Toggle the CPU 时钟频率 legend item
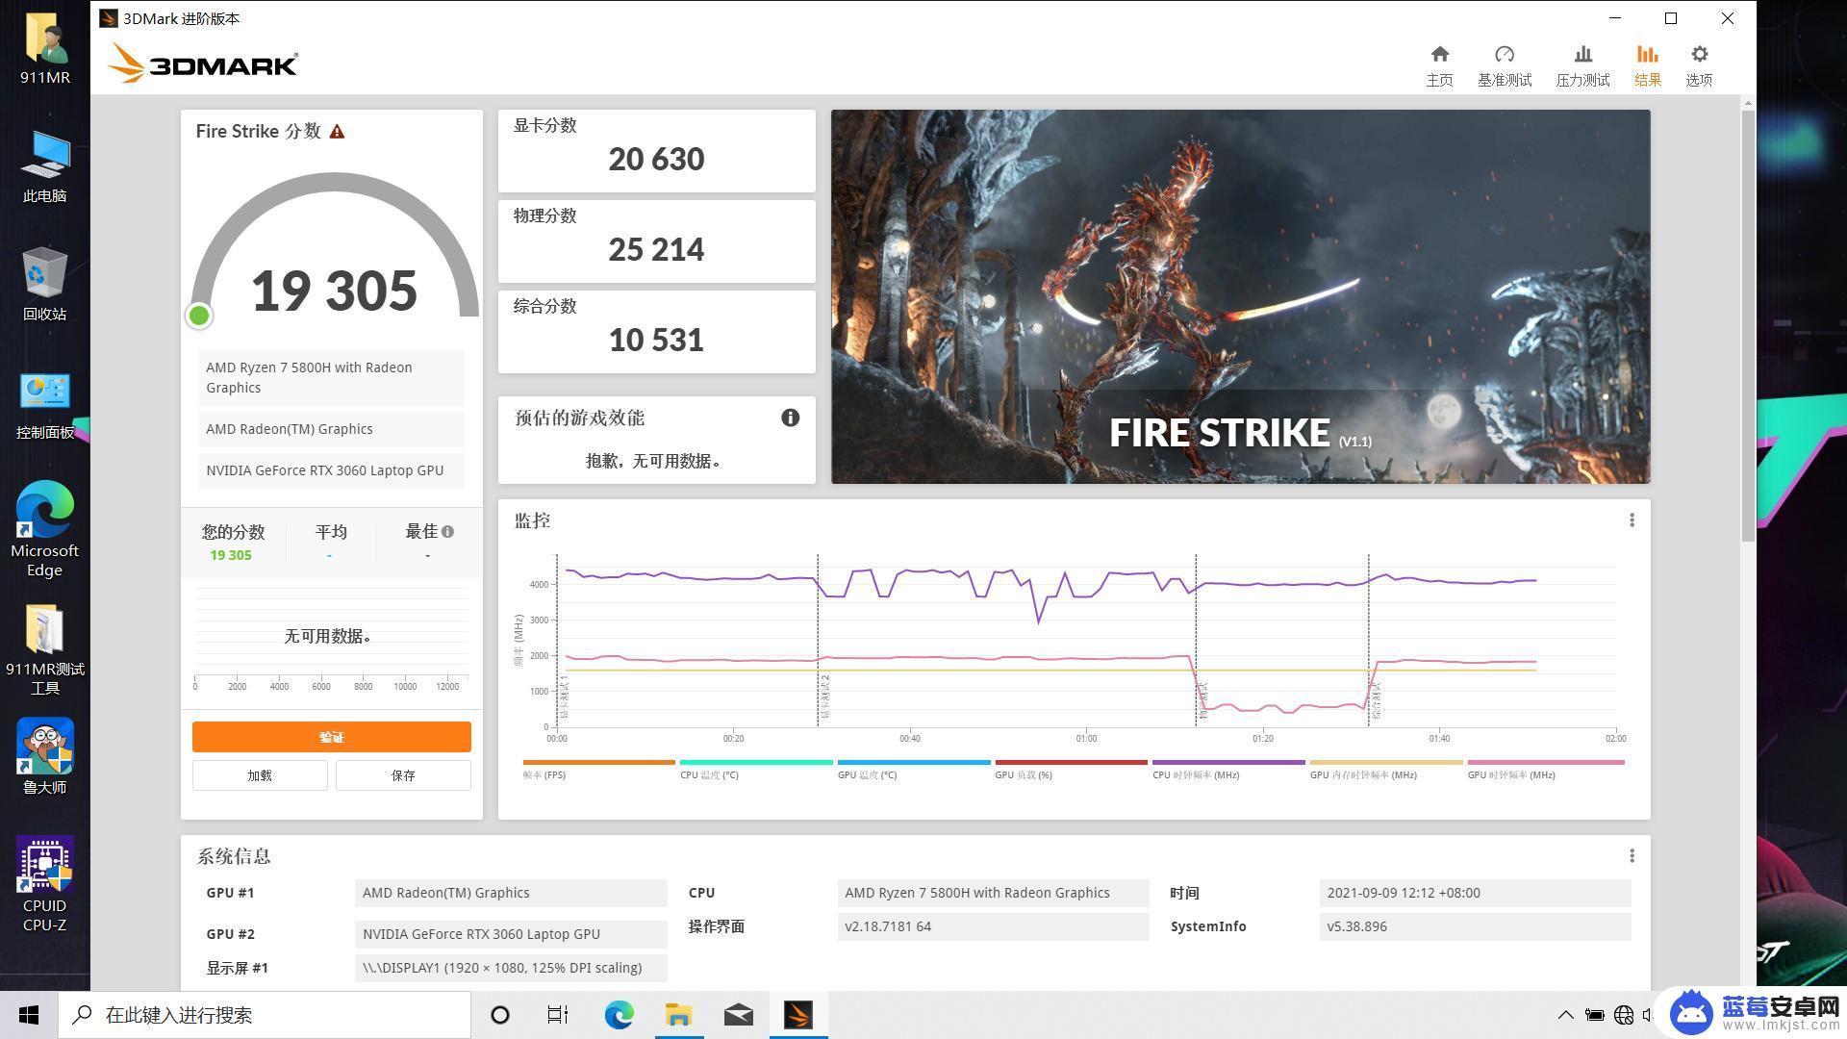The height and width of the screenshot is (1039, 1847). [x=1228, y=769]
